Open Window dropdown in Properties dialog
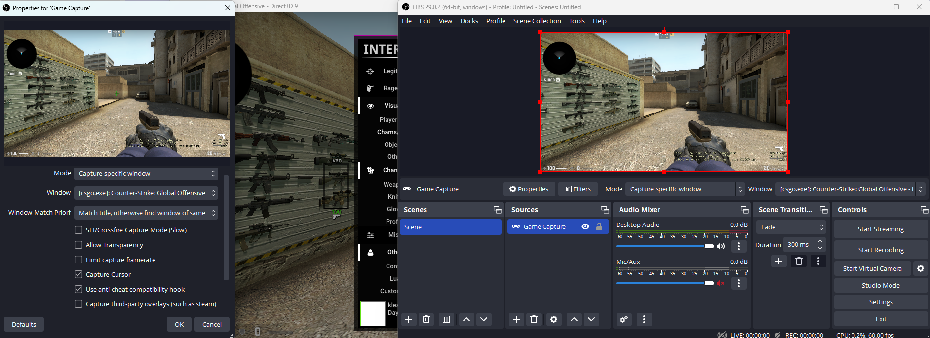 pos(146,193)
